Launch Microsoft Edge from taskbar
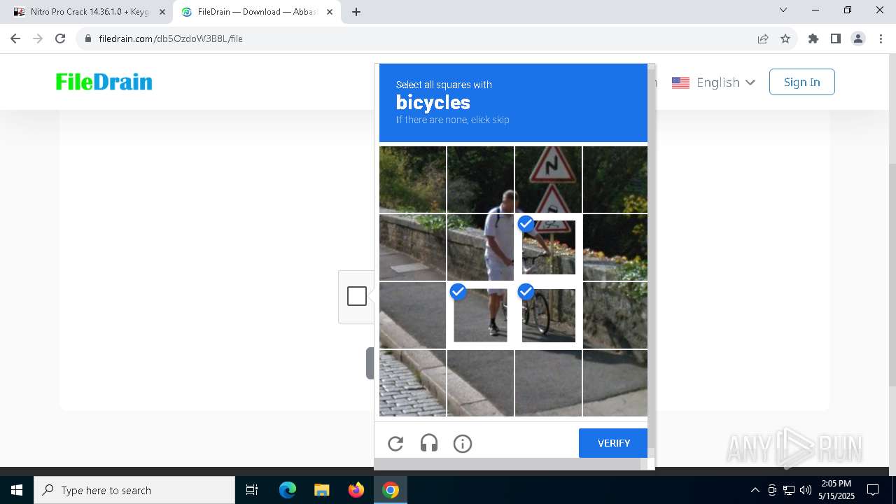 pyautogui.click(x=288, y=490)
